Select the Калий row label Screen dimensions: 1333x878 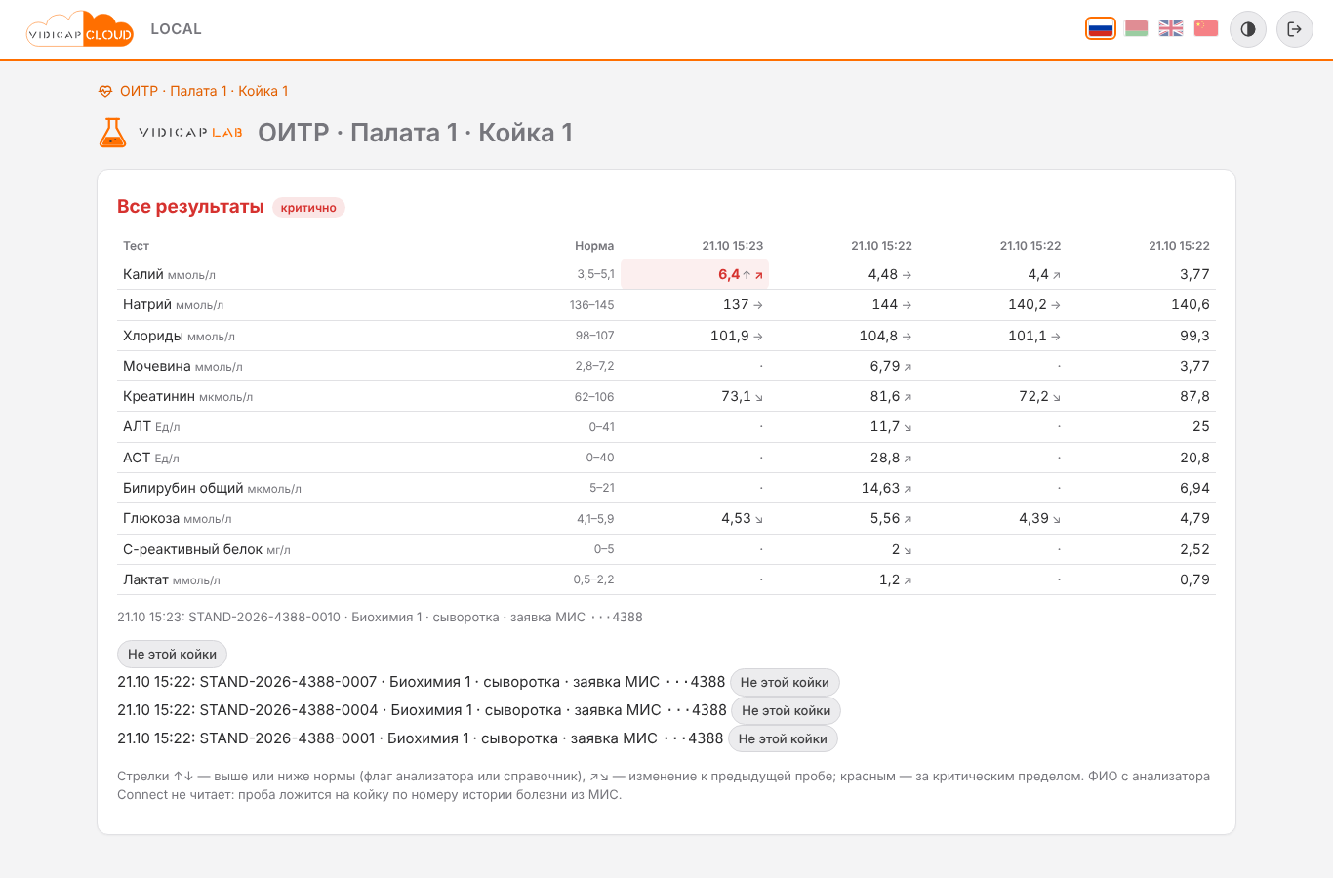tap(143, 274)
